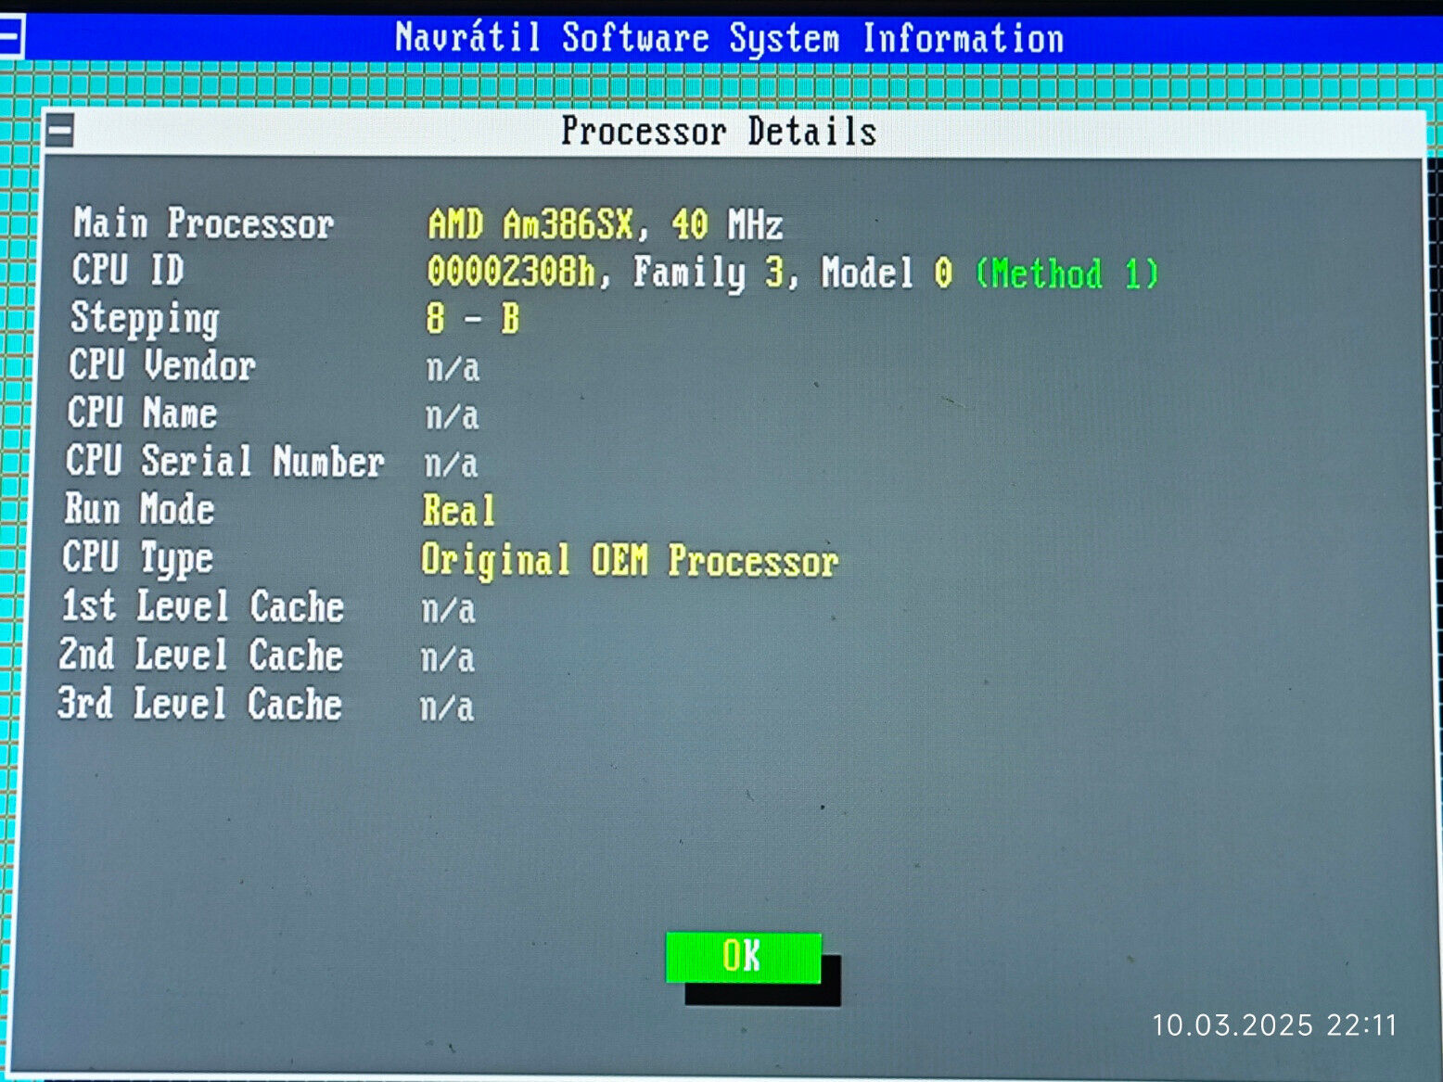Click the 00002308h CPU ID value
This screenshot has height=1082, width=1443.
pos(512,272)
